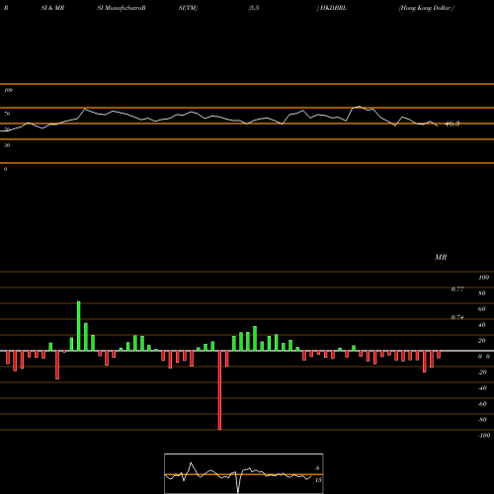Click the tallest green bar in MR histogram
The width and height of the screenshot is (494, 494).
[79, 326]
